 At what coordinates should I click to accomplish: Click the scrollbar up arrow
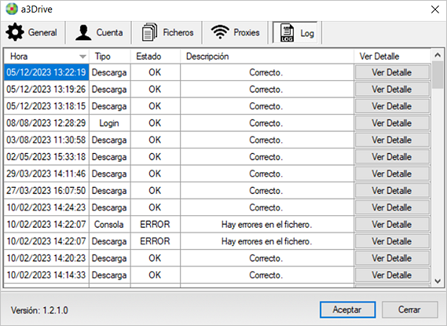[x=438, y=55]
